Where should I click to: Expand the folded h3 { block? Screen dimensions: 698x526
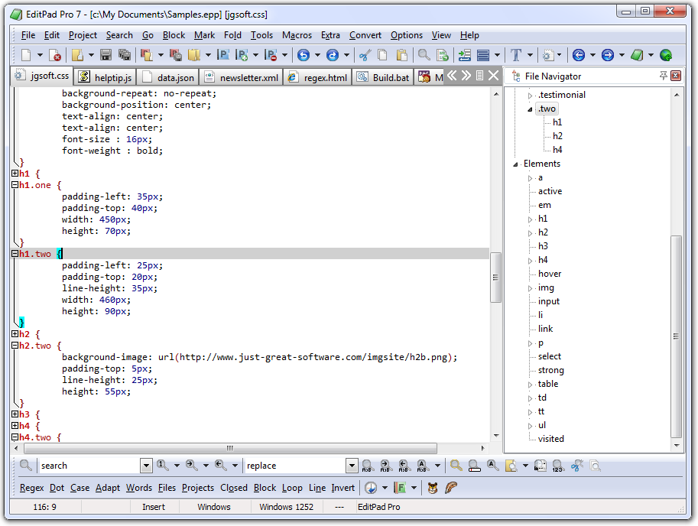15,414
